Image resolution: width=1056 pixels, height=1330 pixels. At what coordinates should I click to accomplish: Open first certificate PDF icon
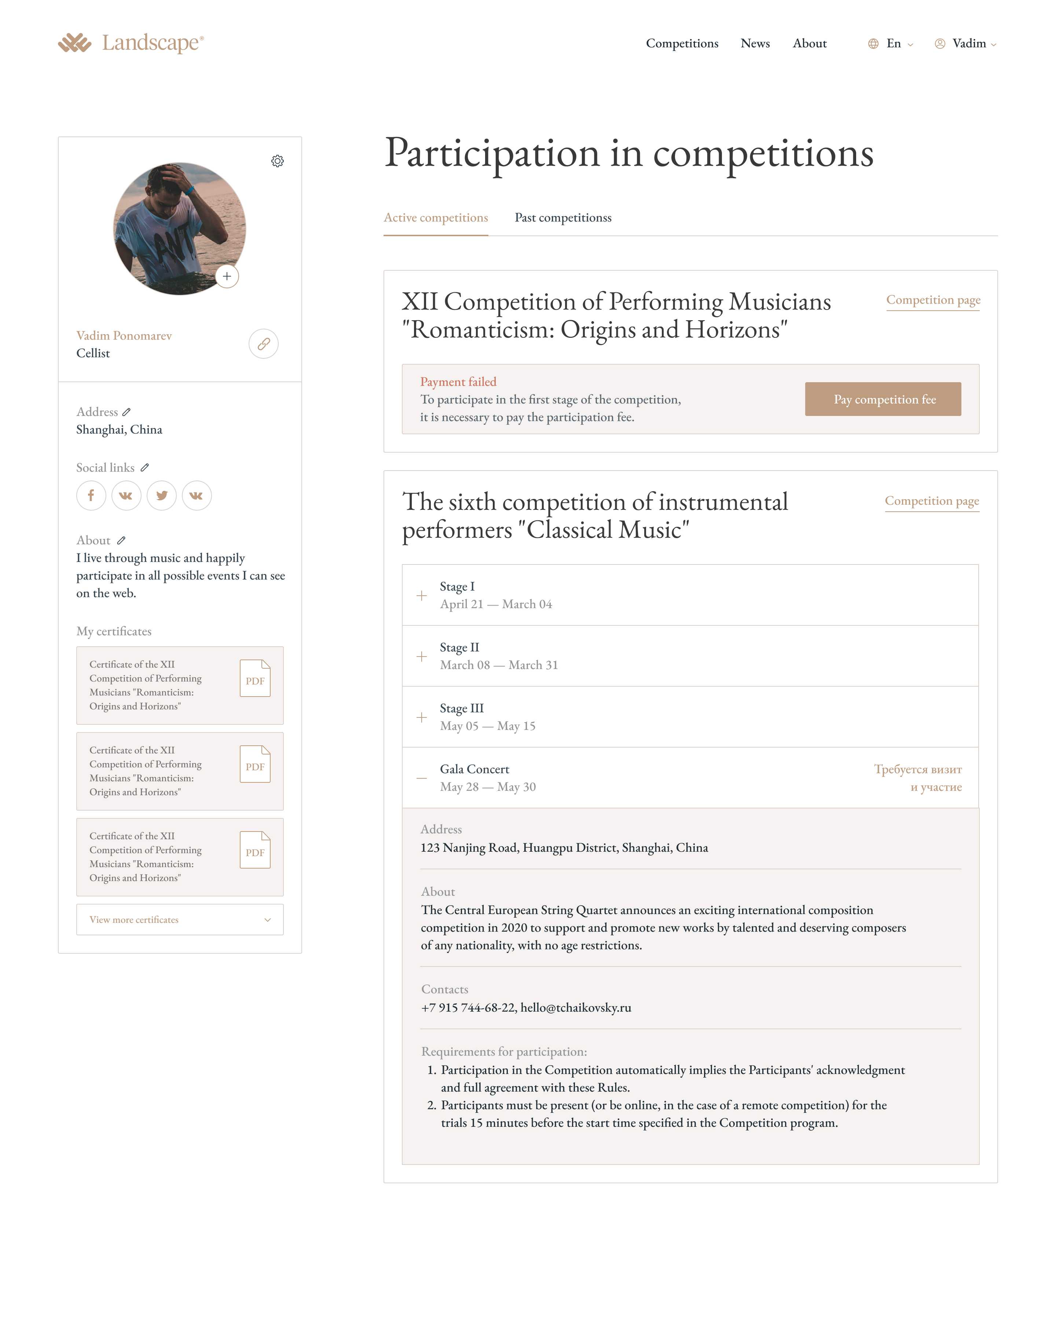click(x=255, y=679)
